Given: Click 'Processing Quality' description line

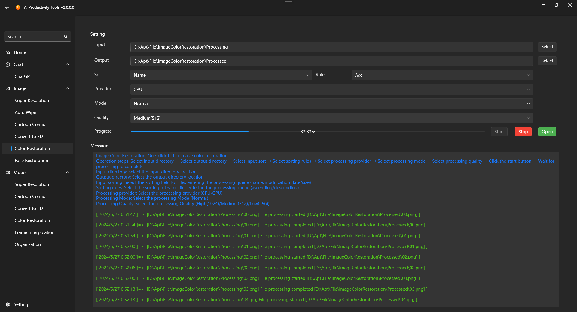Looking at the screenshot, I should (x=183, y=204).
